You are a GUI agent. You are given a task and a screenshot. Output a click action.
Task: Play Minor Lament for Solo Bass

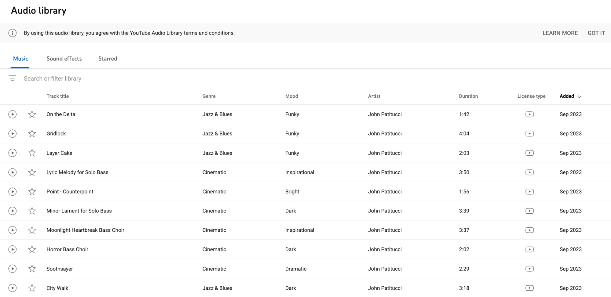tap(12, 211)
